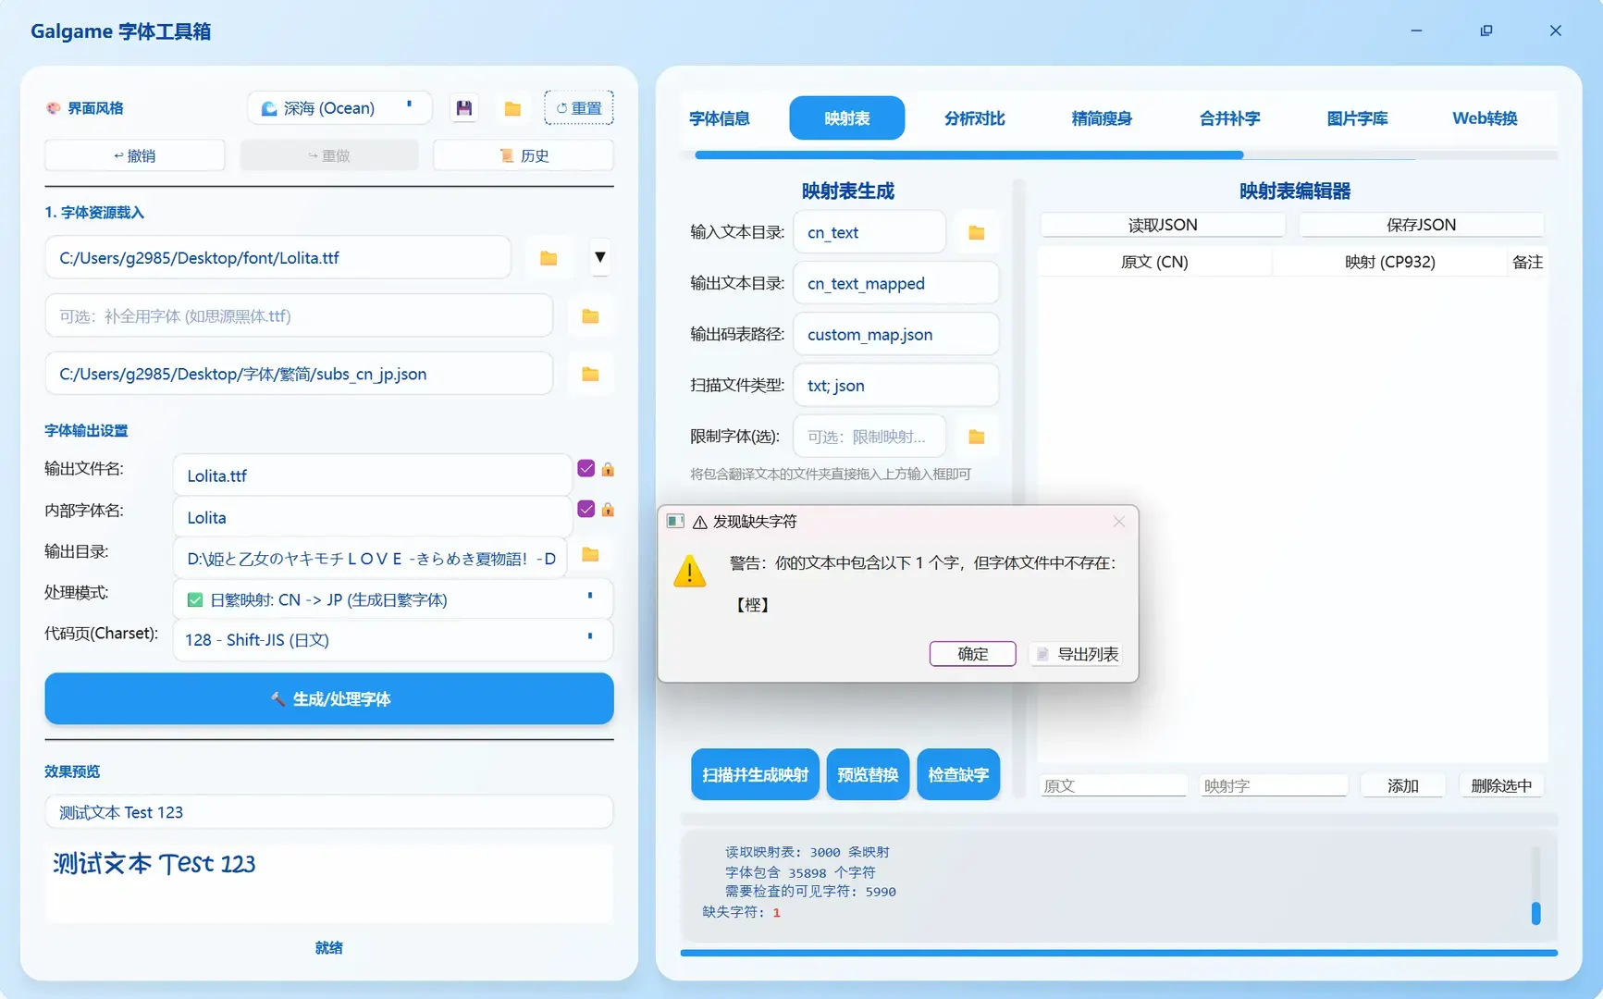
Task: Click the 原文 (CN) column header
Action: point(1154,262)
